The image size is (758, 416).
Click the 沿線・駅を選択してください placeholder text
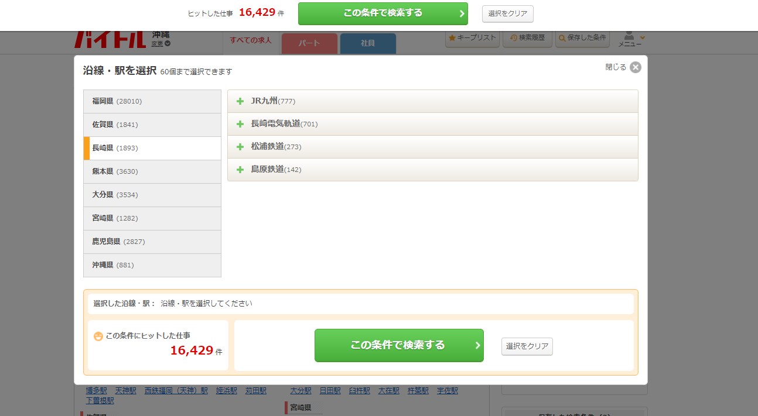point(206,304)
